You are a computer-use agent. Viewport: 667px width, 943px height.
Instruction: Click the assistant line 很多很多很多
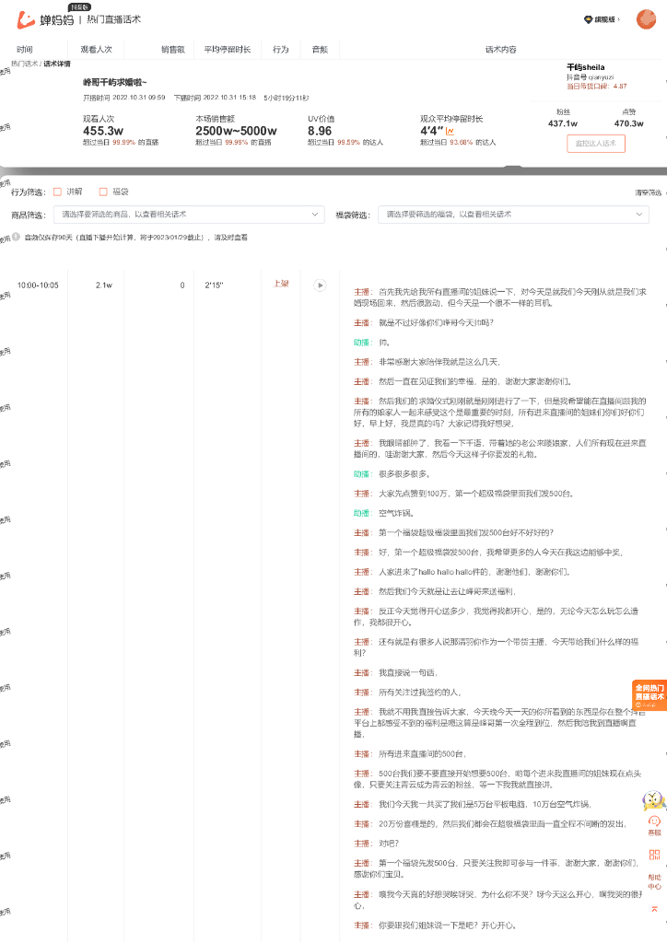pos(404,474)
